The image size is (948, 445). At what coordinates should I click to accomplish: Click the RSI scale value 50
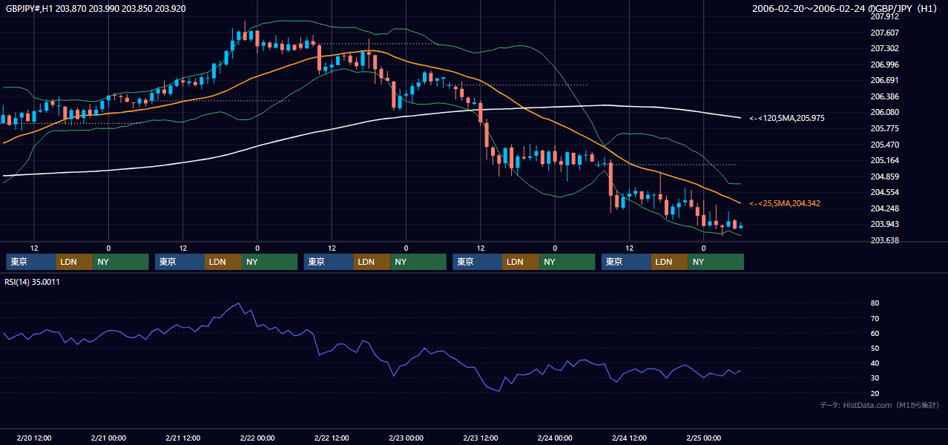coord(875,348)
